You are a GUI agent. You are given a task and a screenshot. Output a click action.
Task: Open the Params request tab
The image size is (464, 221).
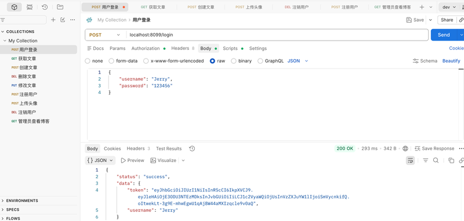click(x=118, y=48)
